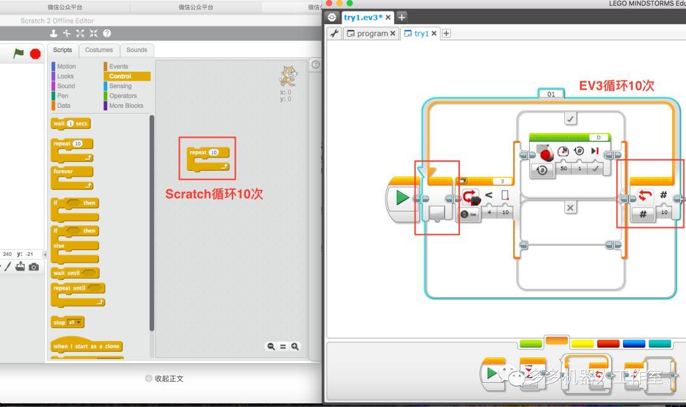Click the paint new sprite brush icon
This screenshot has height=407, width=686.
pos(8,266)
